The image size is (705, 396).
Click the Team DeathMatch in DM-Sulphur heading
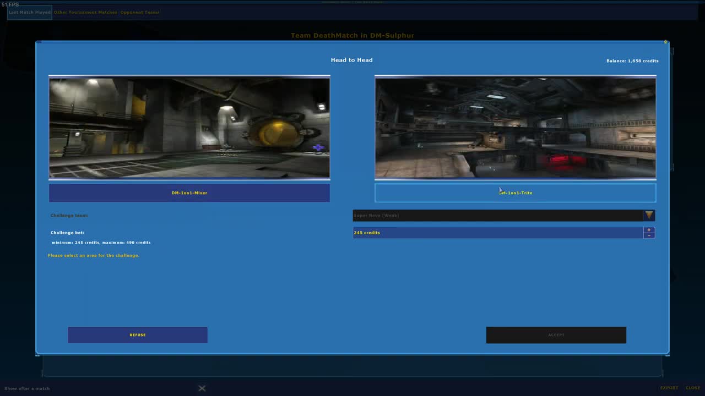(x=352, y=35)
